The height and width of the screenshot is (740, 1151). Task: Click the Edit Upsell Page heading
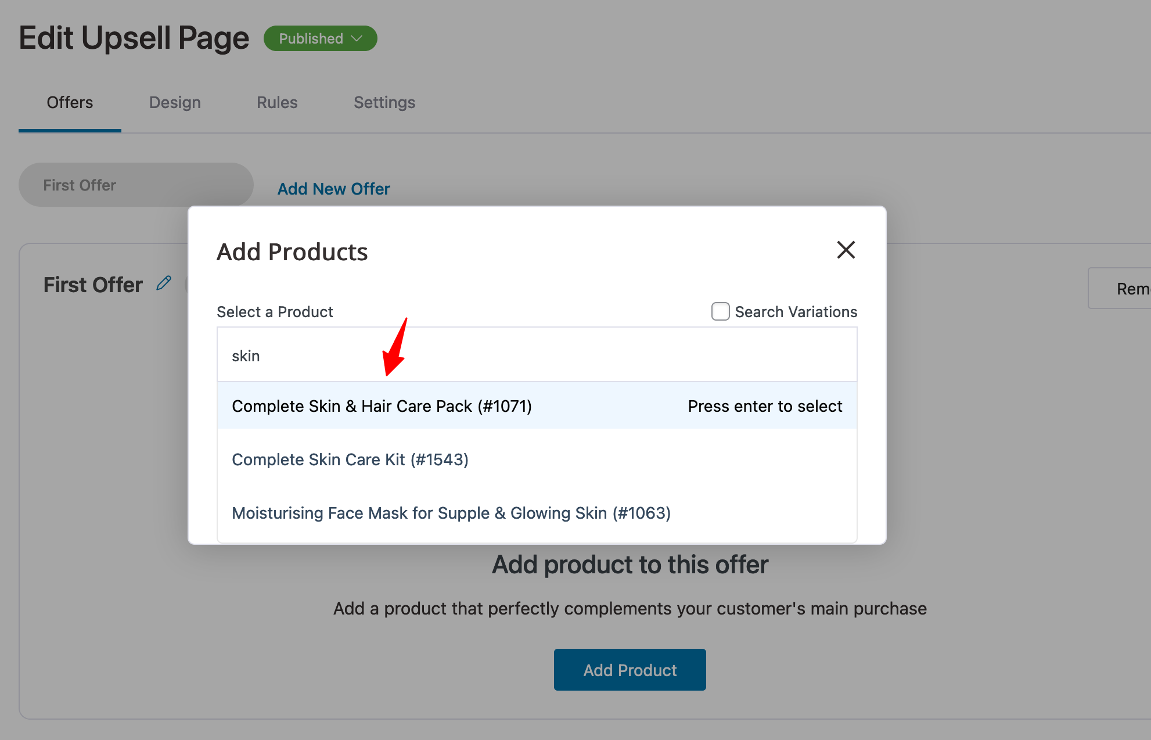134,38
